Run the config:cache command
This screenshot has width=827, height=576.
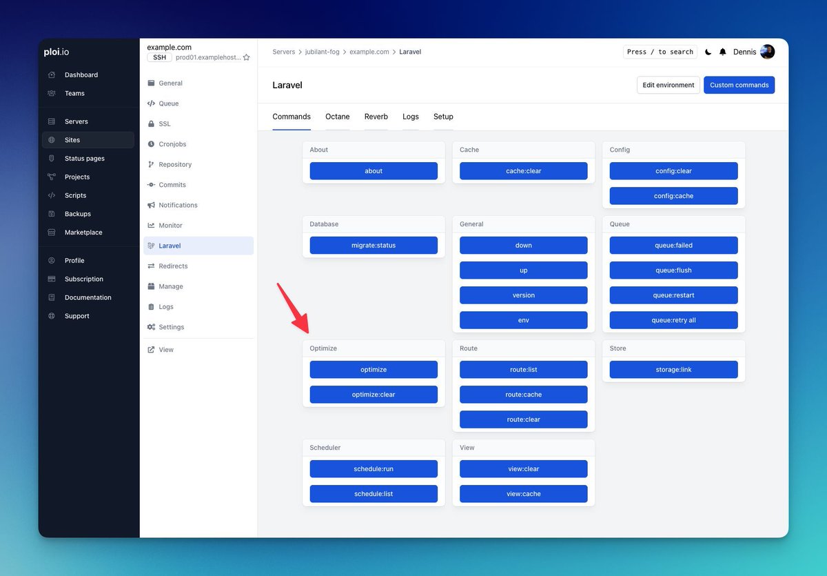pos(674,196)
